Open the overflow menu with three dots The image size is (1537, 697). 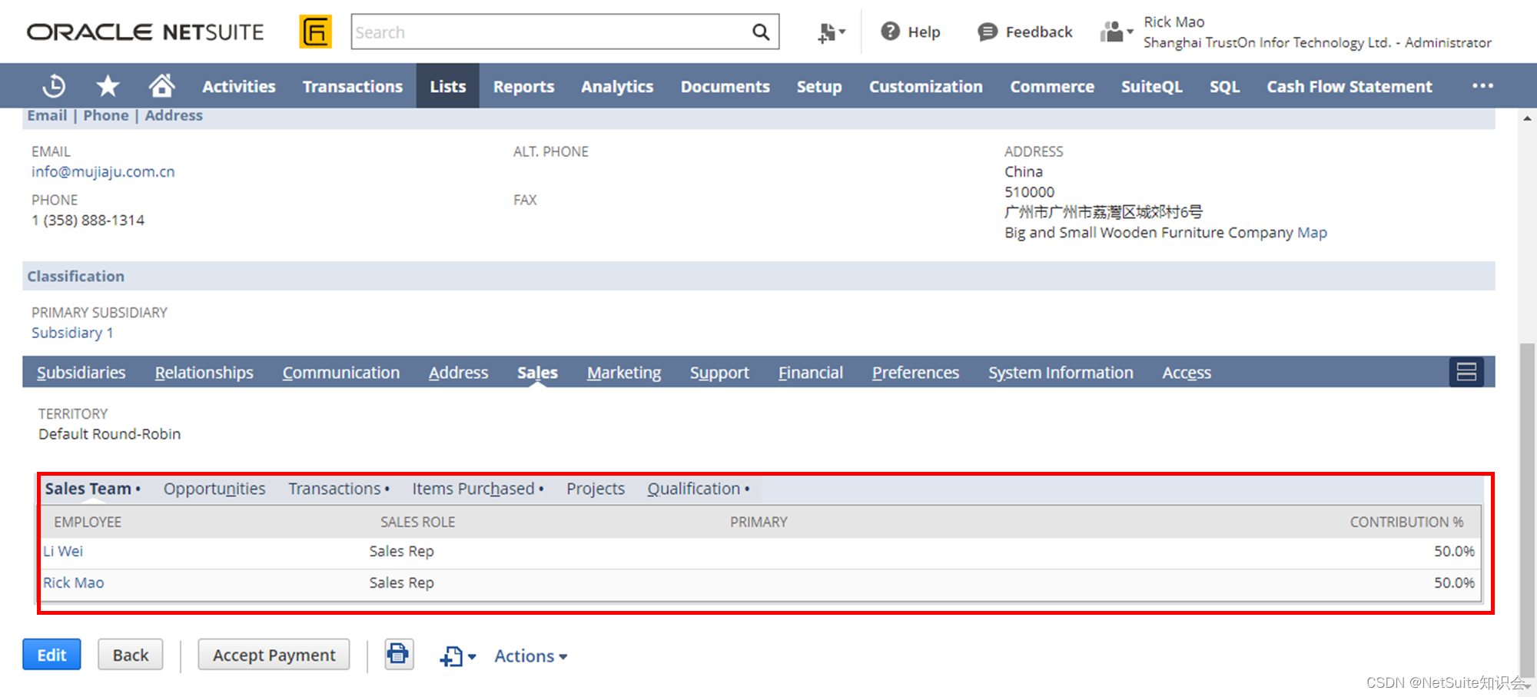tap(1482, 85)
